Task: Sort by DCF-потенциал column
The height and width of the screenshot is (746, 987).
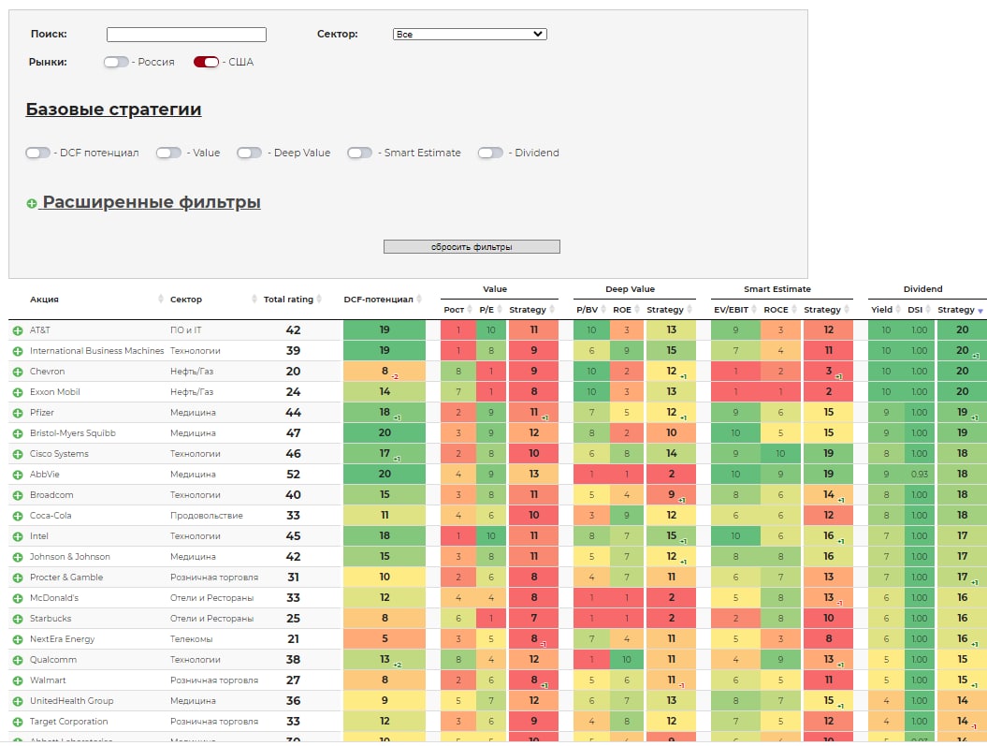Action: click(x=383, y=299)
